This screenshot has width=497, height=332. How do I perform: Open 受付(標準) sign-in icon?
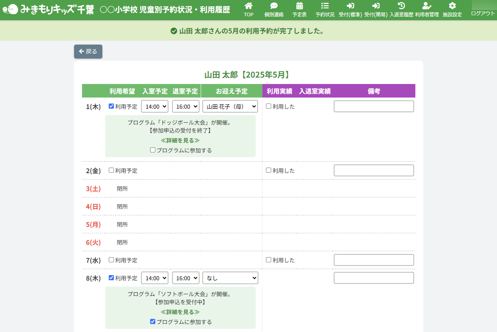(x=350, y=6)
